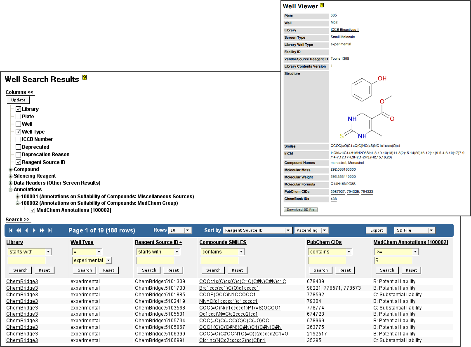
Task: Expand the Search >> section
Action: tap(17, 219)
